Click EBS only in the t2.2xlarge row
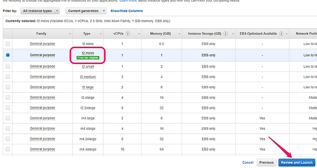Image resolution: width=317 pixels, height=168 pixels. point(208,108)
